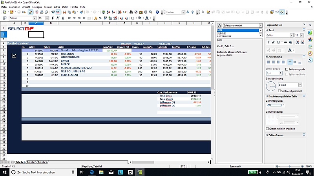314x176 pixels.
Task: Open 0 Grad rotation dropdown
Action: pos(300,85)
